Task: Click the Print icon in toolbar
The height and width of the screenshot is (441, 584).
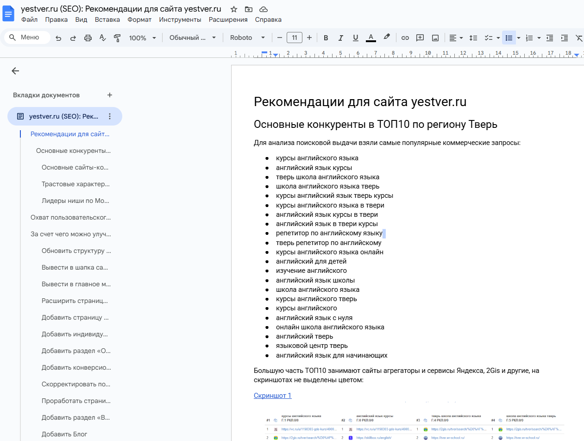Action: tap(88, 38)
